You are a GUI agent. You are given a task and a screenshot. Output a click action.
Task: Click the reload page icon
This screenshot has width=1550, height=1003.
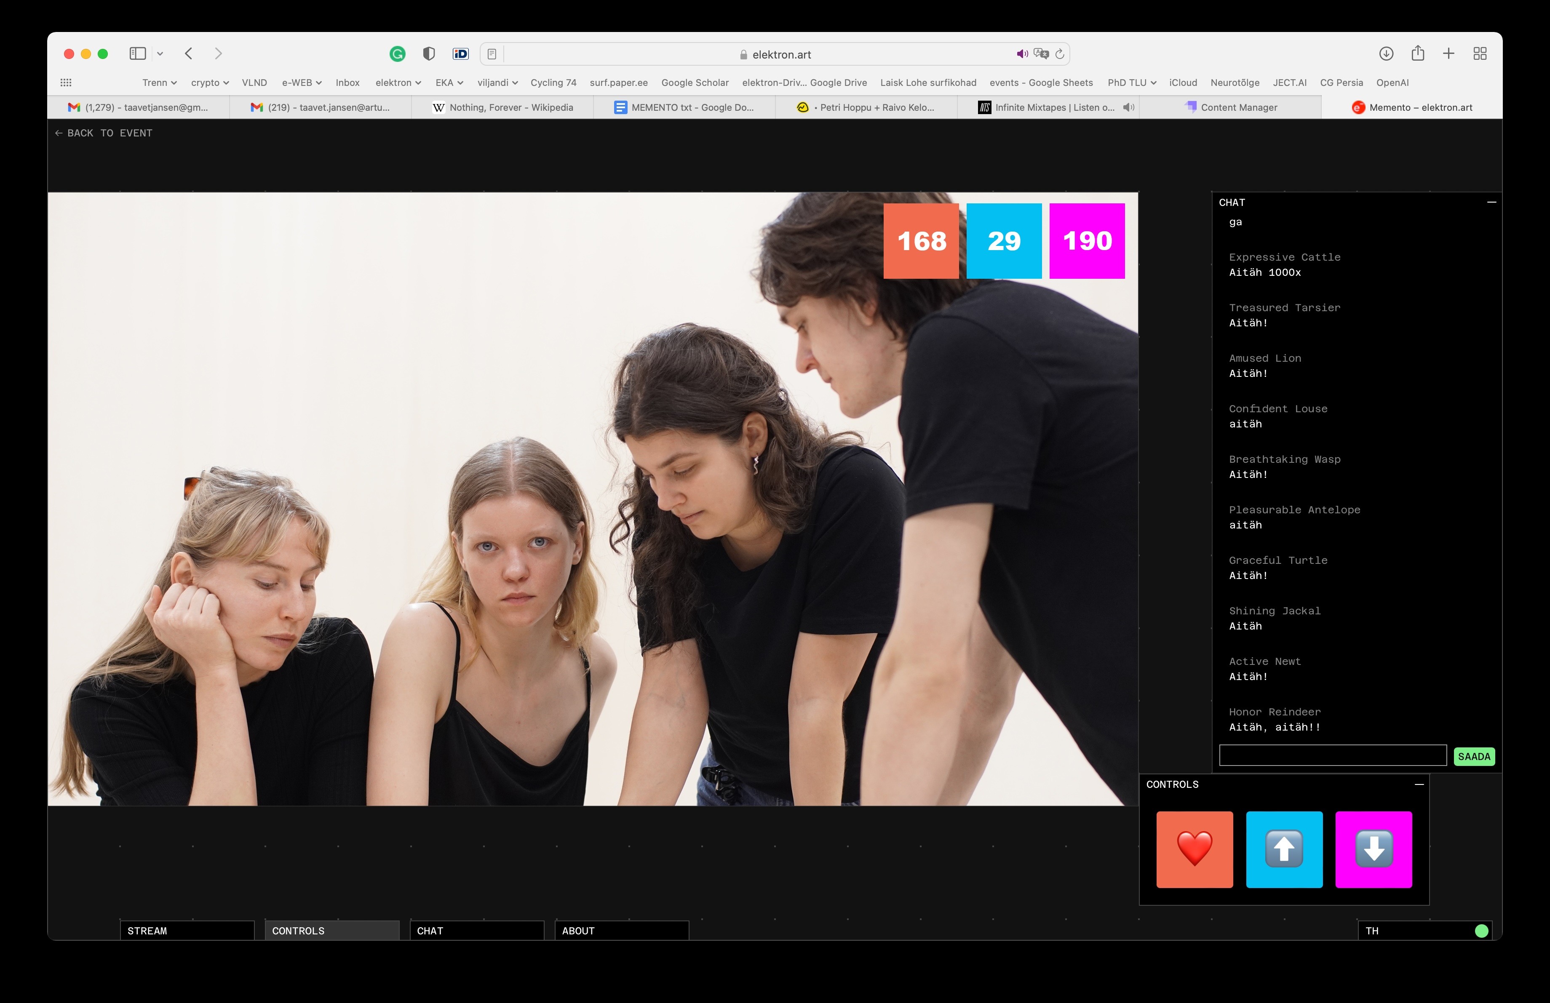pos(1060,54)
